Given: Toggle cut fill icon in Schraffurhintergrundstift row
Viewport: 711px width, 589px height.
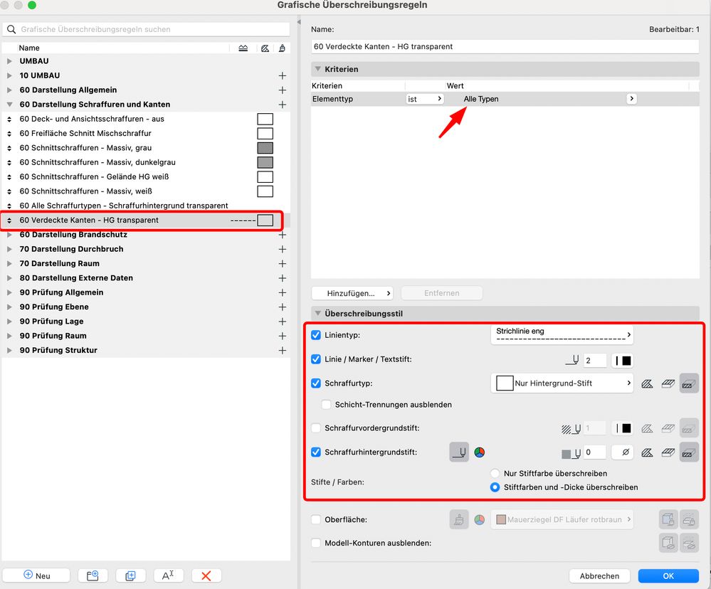Looking at the screenshot, I should pyautogui.click(x=689, y=452).
